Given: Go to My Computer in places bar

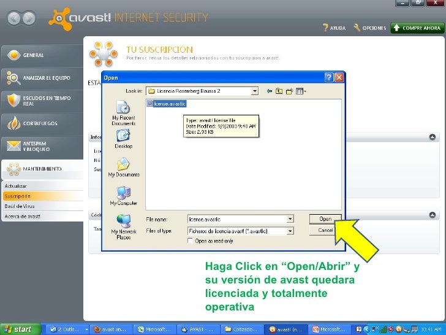Looking at the screenshot, I should point(124,196).
